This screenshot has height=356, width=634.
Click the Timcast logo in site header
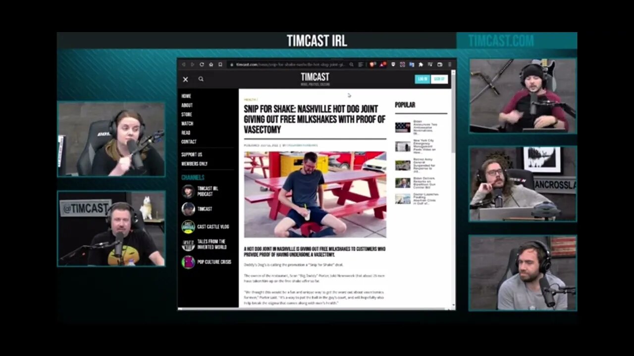(x=315, y=79)
